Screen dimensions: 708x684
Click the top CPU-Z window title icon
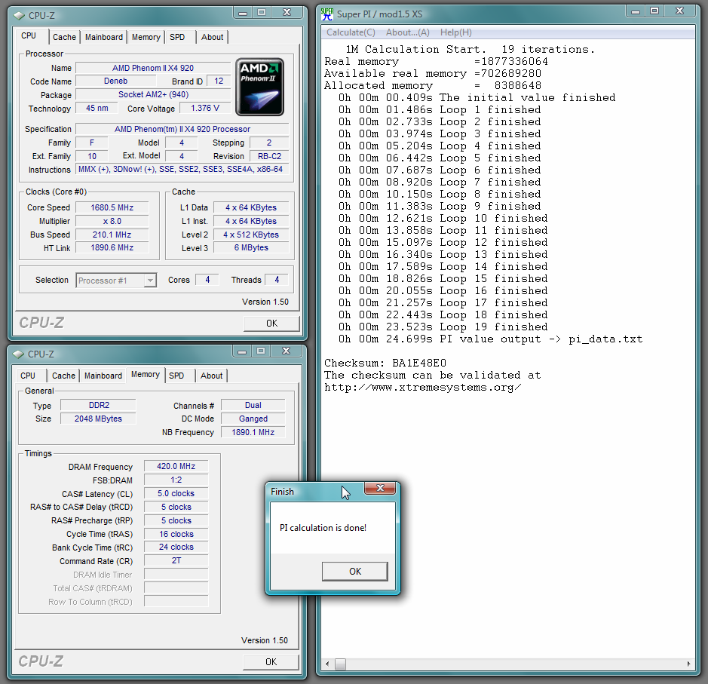[x=19, y=15]
